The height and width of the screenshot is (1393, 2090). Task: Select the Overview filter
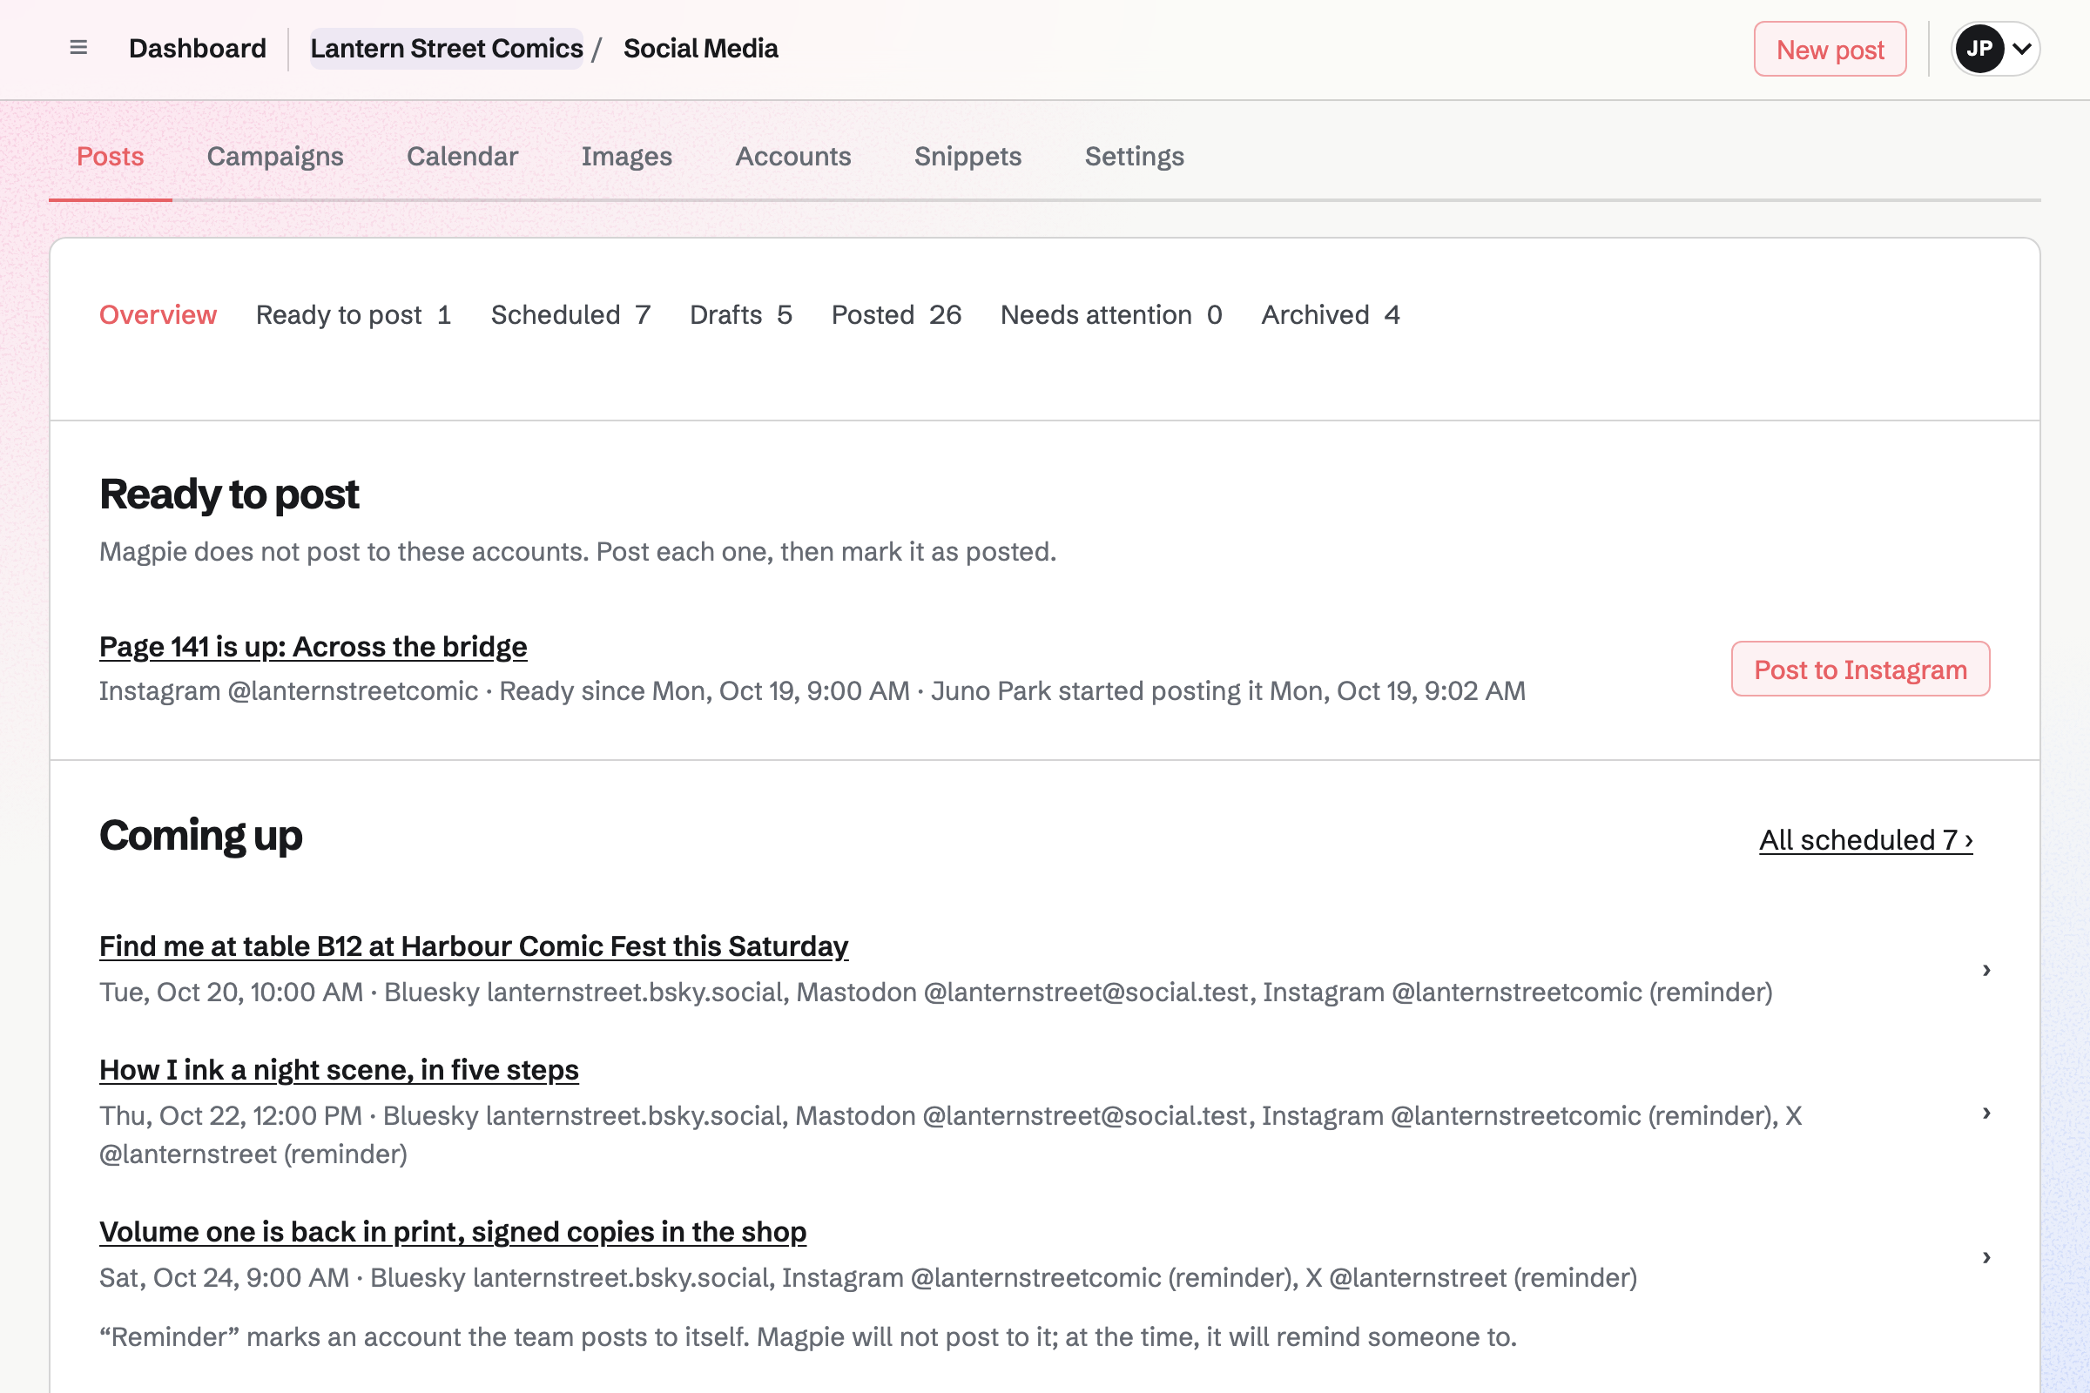coord(158,314)
